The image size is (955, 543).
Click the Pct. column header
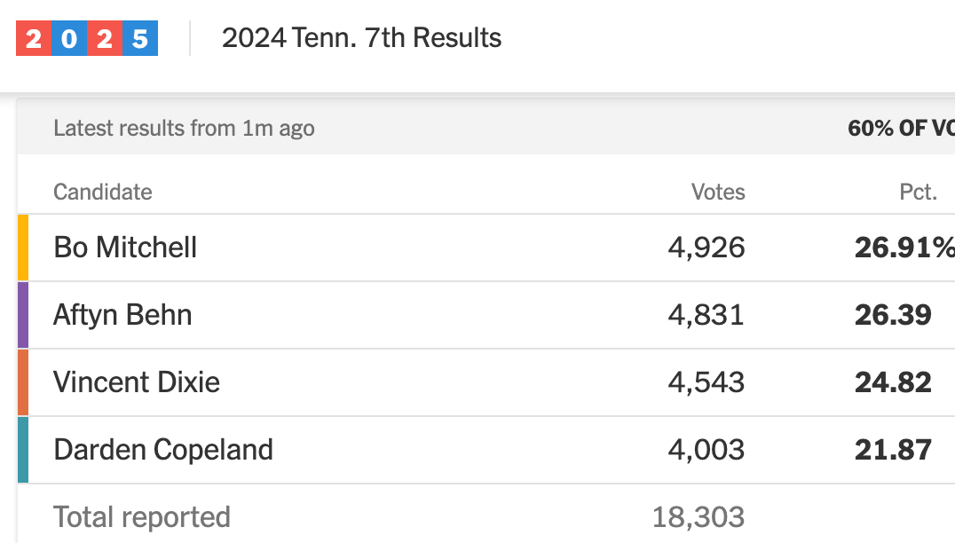[x=917, y=192]
